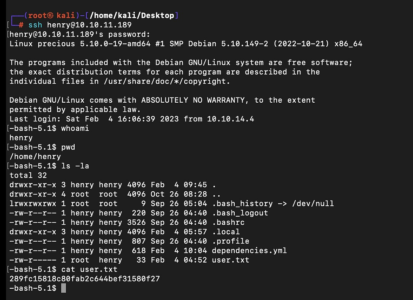Click the .local directory name
This screenshot has width=413, height=300.
(226, 232)
